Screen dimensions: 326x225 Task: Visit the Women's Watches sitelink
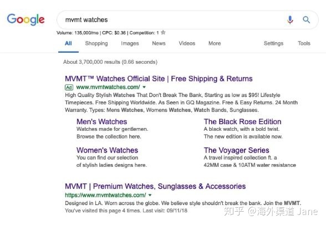coord(107,150)
